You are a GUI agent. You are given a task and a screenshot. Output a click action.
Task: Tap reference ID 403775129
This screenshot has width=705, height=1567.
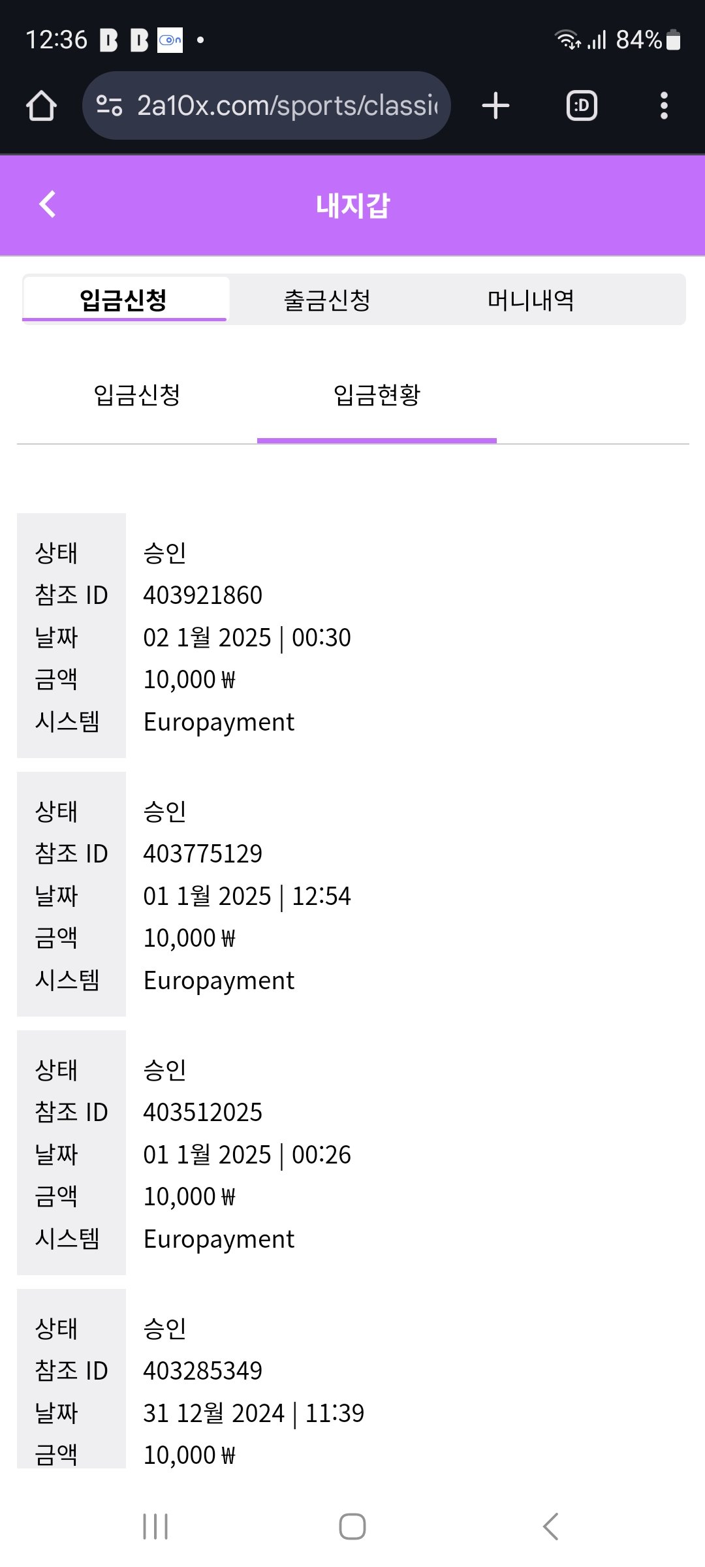(x=203, y=854)
